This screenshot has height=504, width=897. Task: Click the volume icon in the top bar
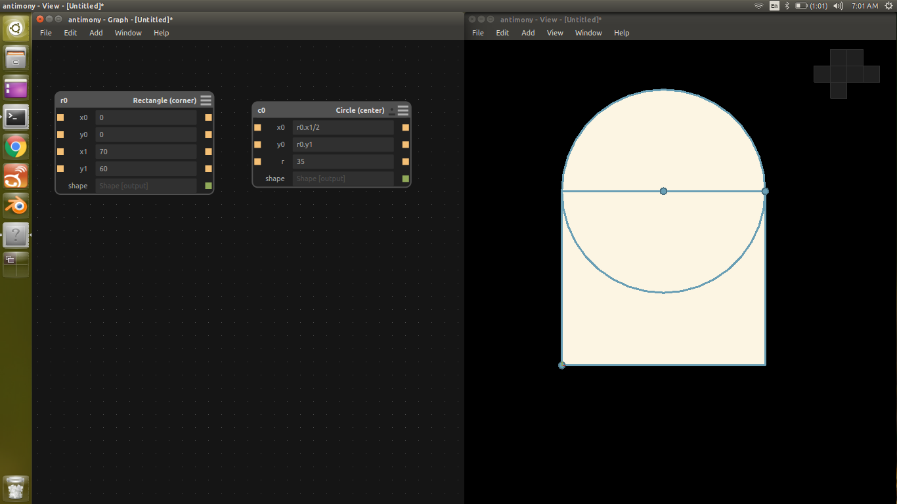click(x=839, y=5)
